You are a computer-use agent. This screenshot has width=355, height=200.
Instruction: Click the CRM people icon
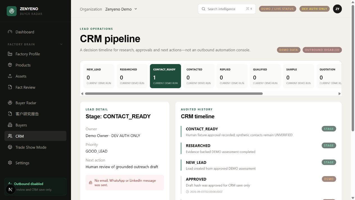point(10,136)
